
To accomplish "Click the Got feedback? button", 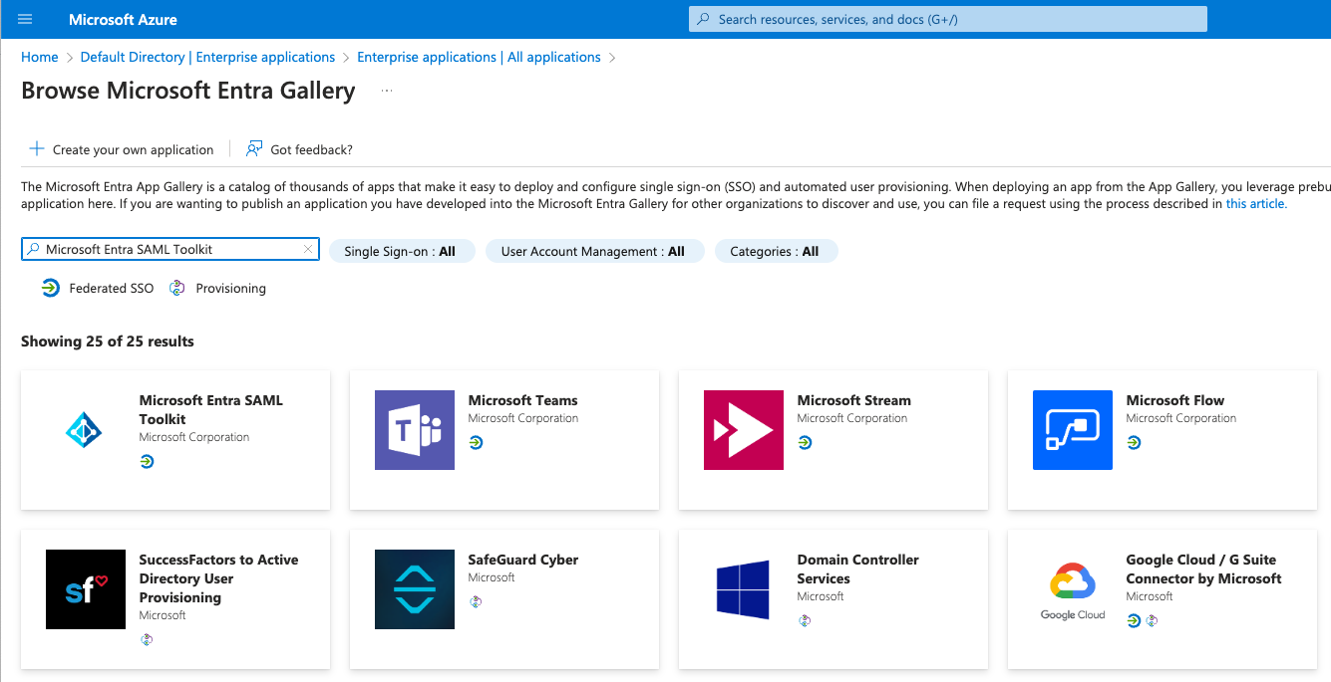I will coord(300,149).
